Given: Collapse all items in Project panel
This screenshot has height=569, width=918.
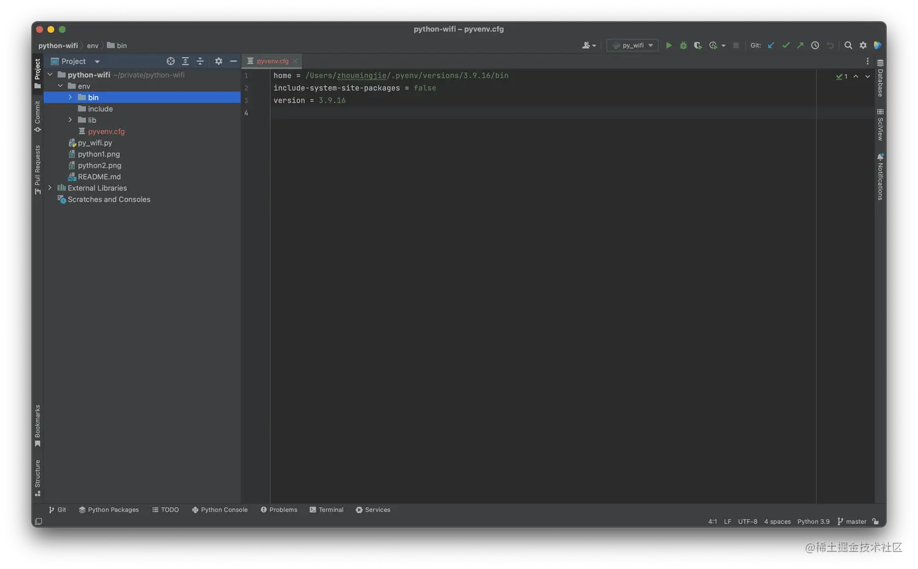Looking at the screenshot, I should point(200,61).
